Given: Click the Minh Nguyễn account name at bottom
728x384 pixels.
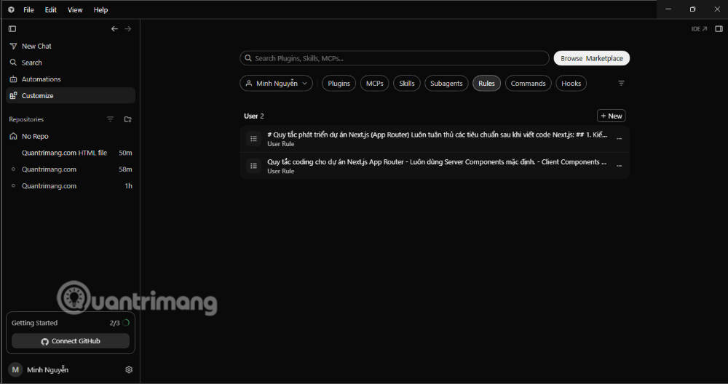Looking at the screenshot, I should (48, 369).
